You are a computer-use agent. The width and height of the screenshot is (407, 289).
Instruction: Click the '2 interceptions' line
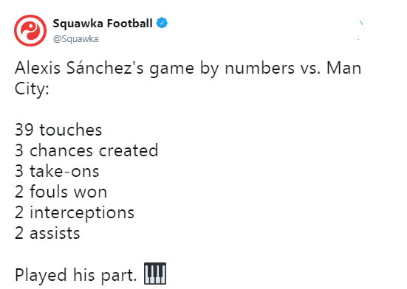point(75,213)
